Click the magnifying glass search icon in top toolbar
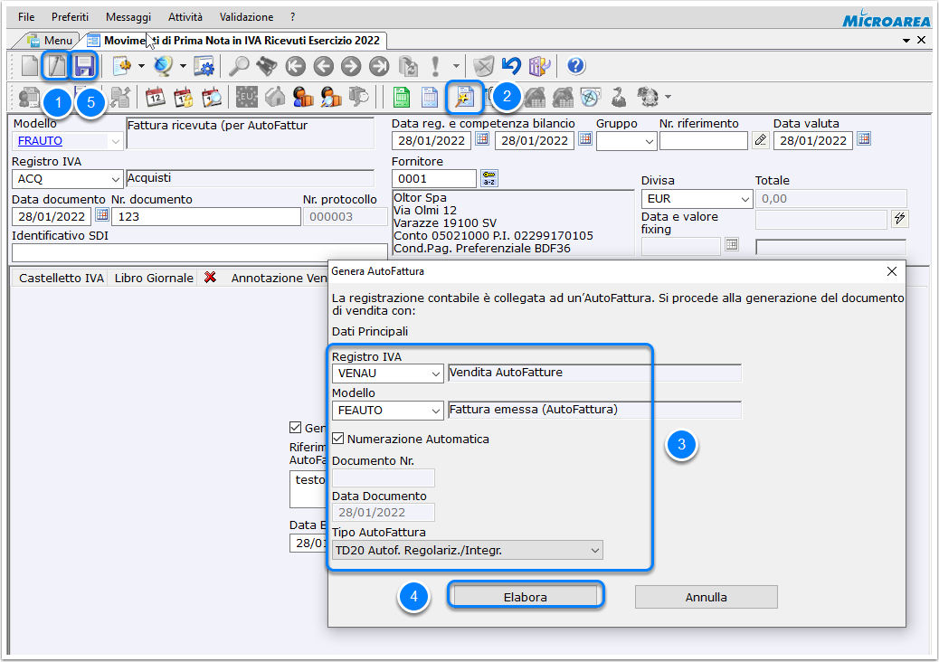This screenshot has height=662, width=939. click(x=239, y=66)
